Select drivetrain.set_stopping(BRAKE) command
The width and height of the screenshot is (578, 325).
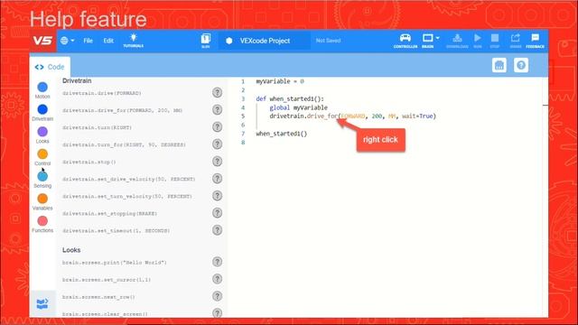coord(110,214)
